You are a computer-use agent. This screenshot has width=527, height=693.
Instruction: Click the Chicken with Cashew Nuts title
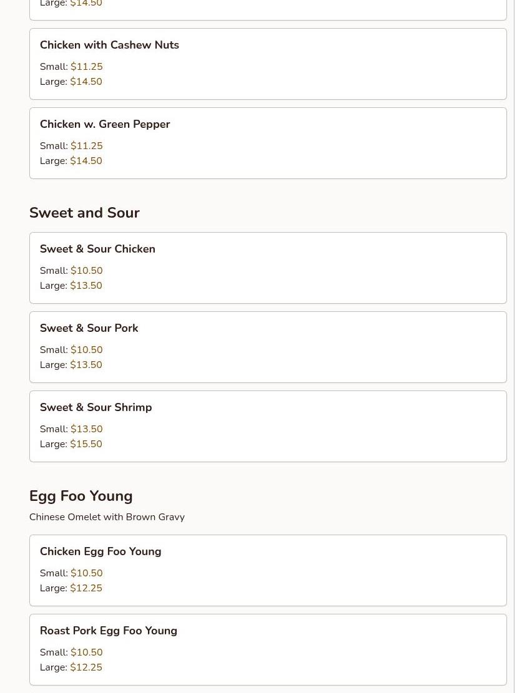(x=109, y=45)
